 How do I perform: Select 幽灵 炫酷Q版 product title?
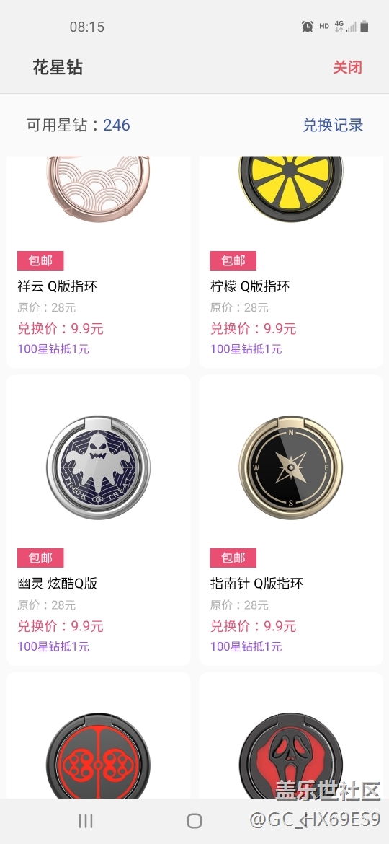pos(58,584)
